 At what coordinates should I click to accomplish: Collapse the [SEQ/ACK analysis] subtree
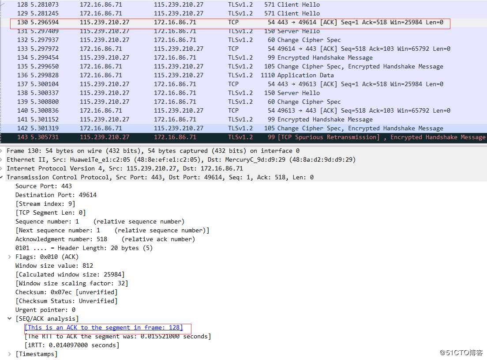(10, 318)
